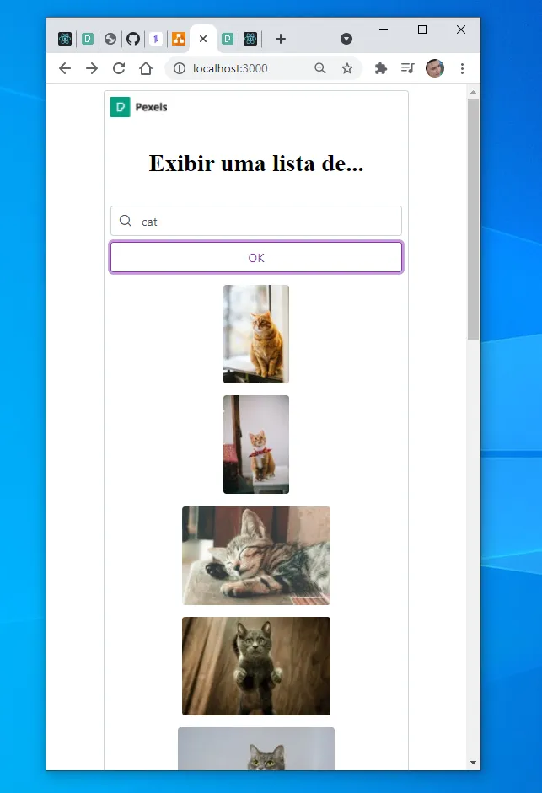Image resolution: width=542 pixels, height=793 pixels.
Task: Switch to the last React atom tab
Action: [x=250, y=39]
